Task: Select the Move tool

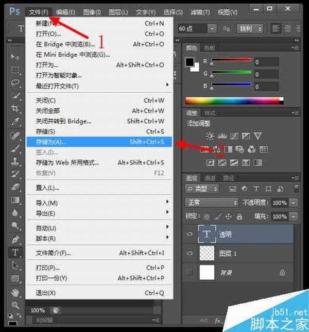Action: tap(15, 57)
